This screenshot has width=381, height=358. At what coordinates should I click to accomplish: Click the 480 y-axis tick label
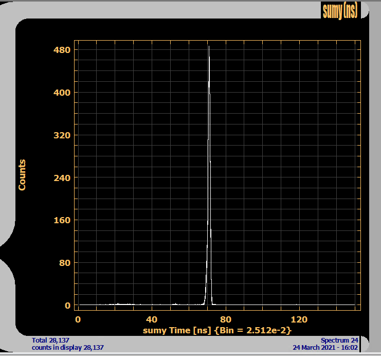pos(63,50)
